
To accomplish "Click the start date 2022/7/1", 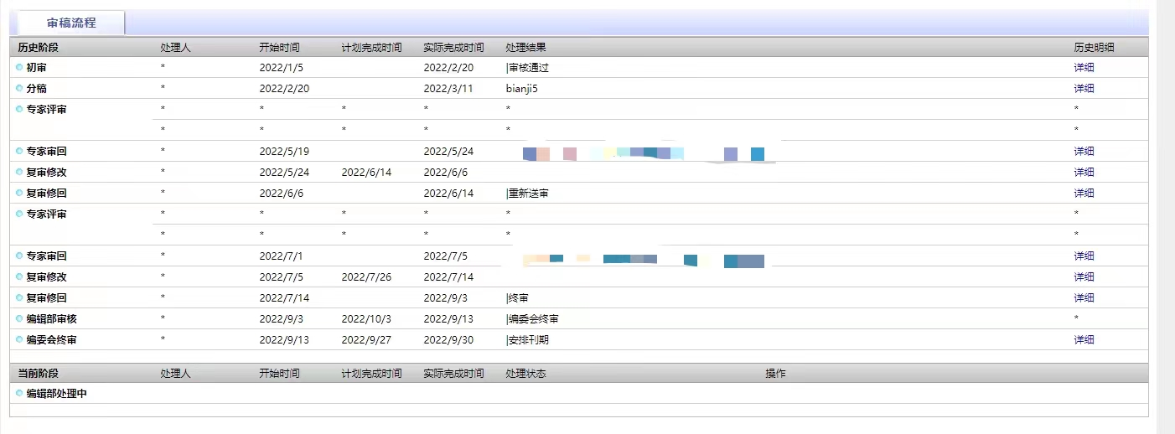I will point(282,256).
